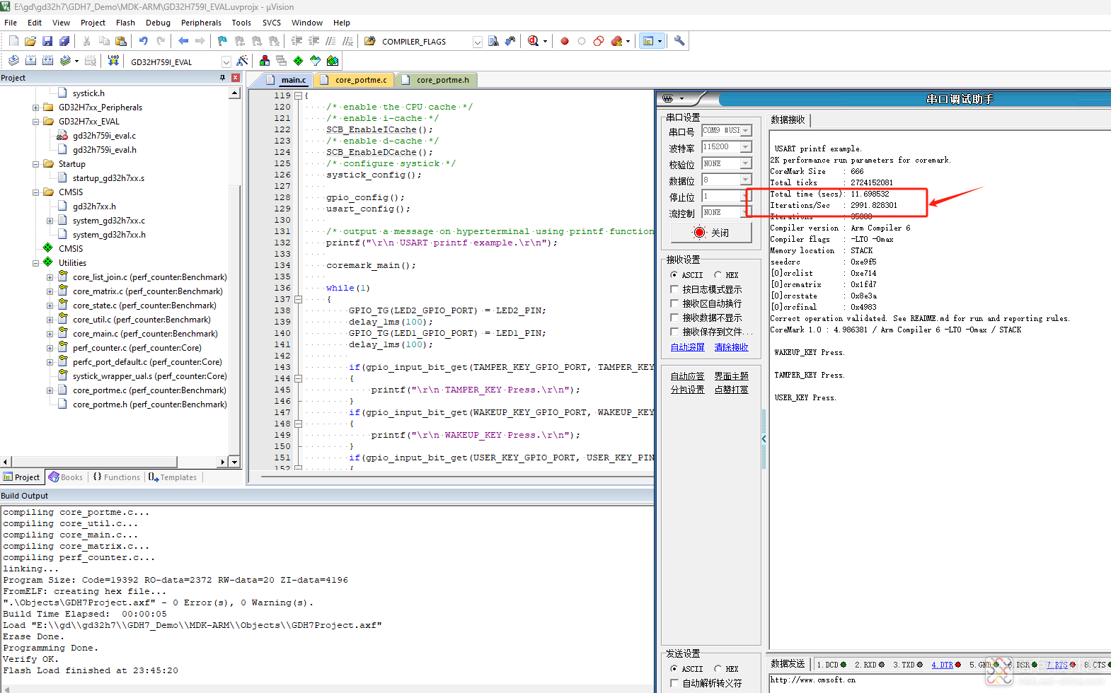Select core_main.c in the project tree

click(145, 334)
